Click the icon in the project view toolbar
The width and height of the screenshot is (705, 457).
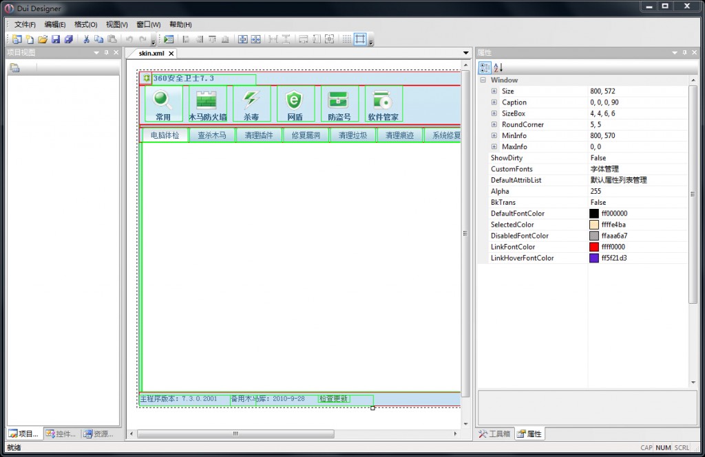click(15, 68)
